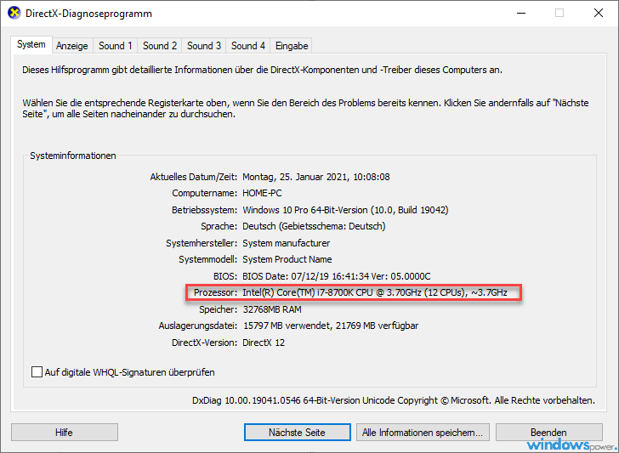Click the Intel(R) Core(TM) i7-8700K processor value
The image size is (619, 453).
pos(375,292)
